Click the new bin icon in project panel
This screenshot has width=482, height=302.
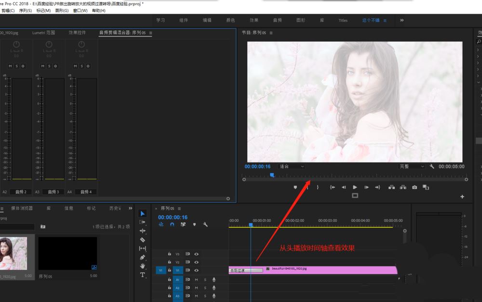(43, 226)
